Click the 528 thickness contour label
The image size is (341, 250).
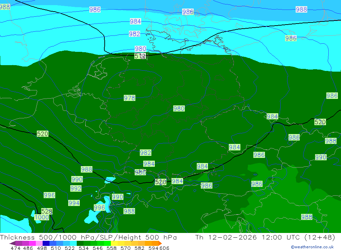coord(47,211)
